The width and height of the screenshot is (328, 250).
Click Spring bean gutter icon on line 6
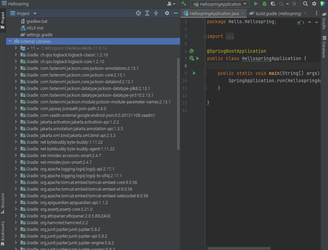coord(192,51)
